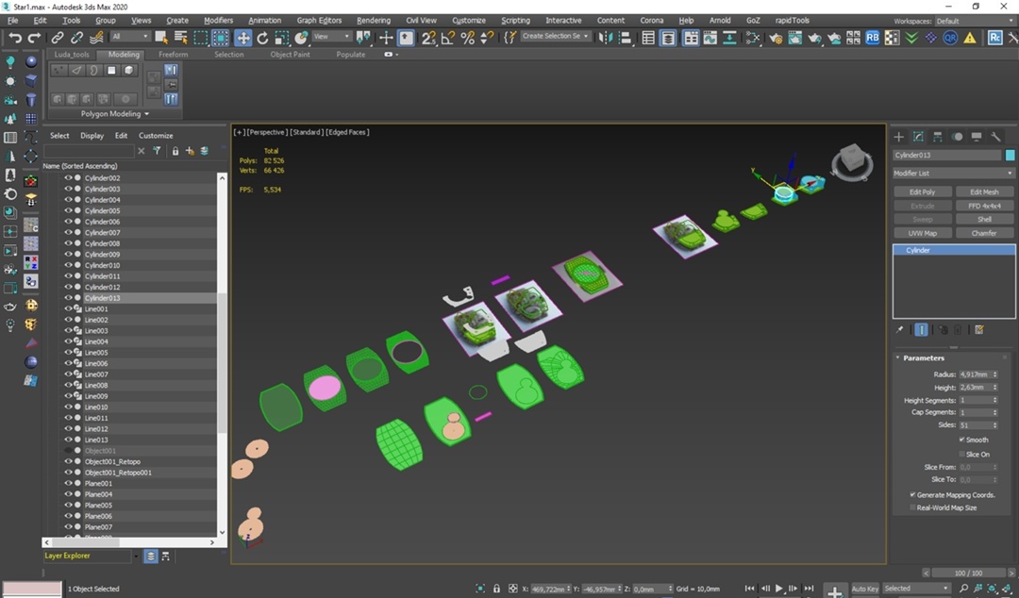Click the Play Animation button
This screenshot has height=598, width=1019.
pyautogui.click(x=778, y=589)
